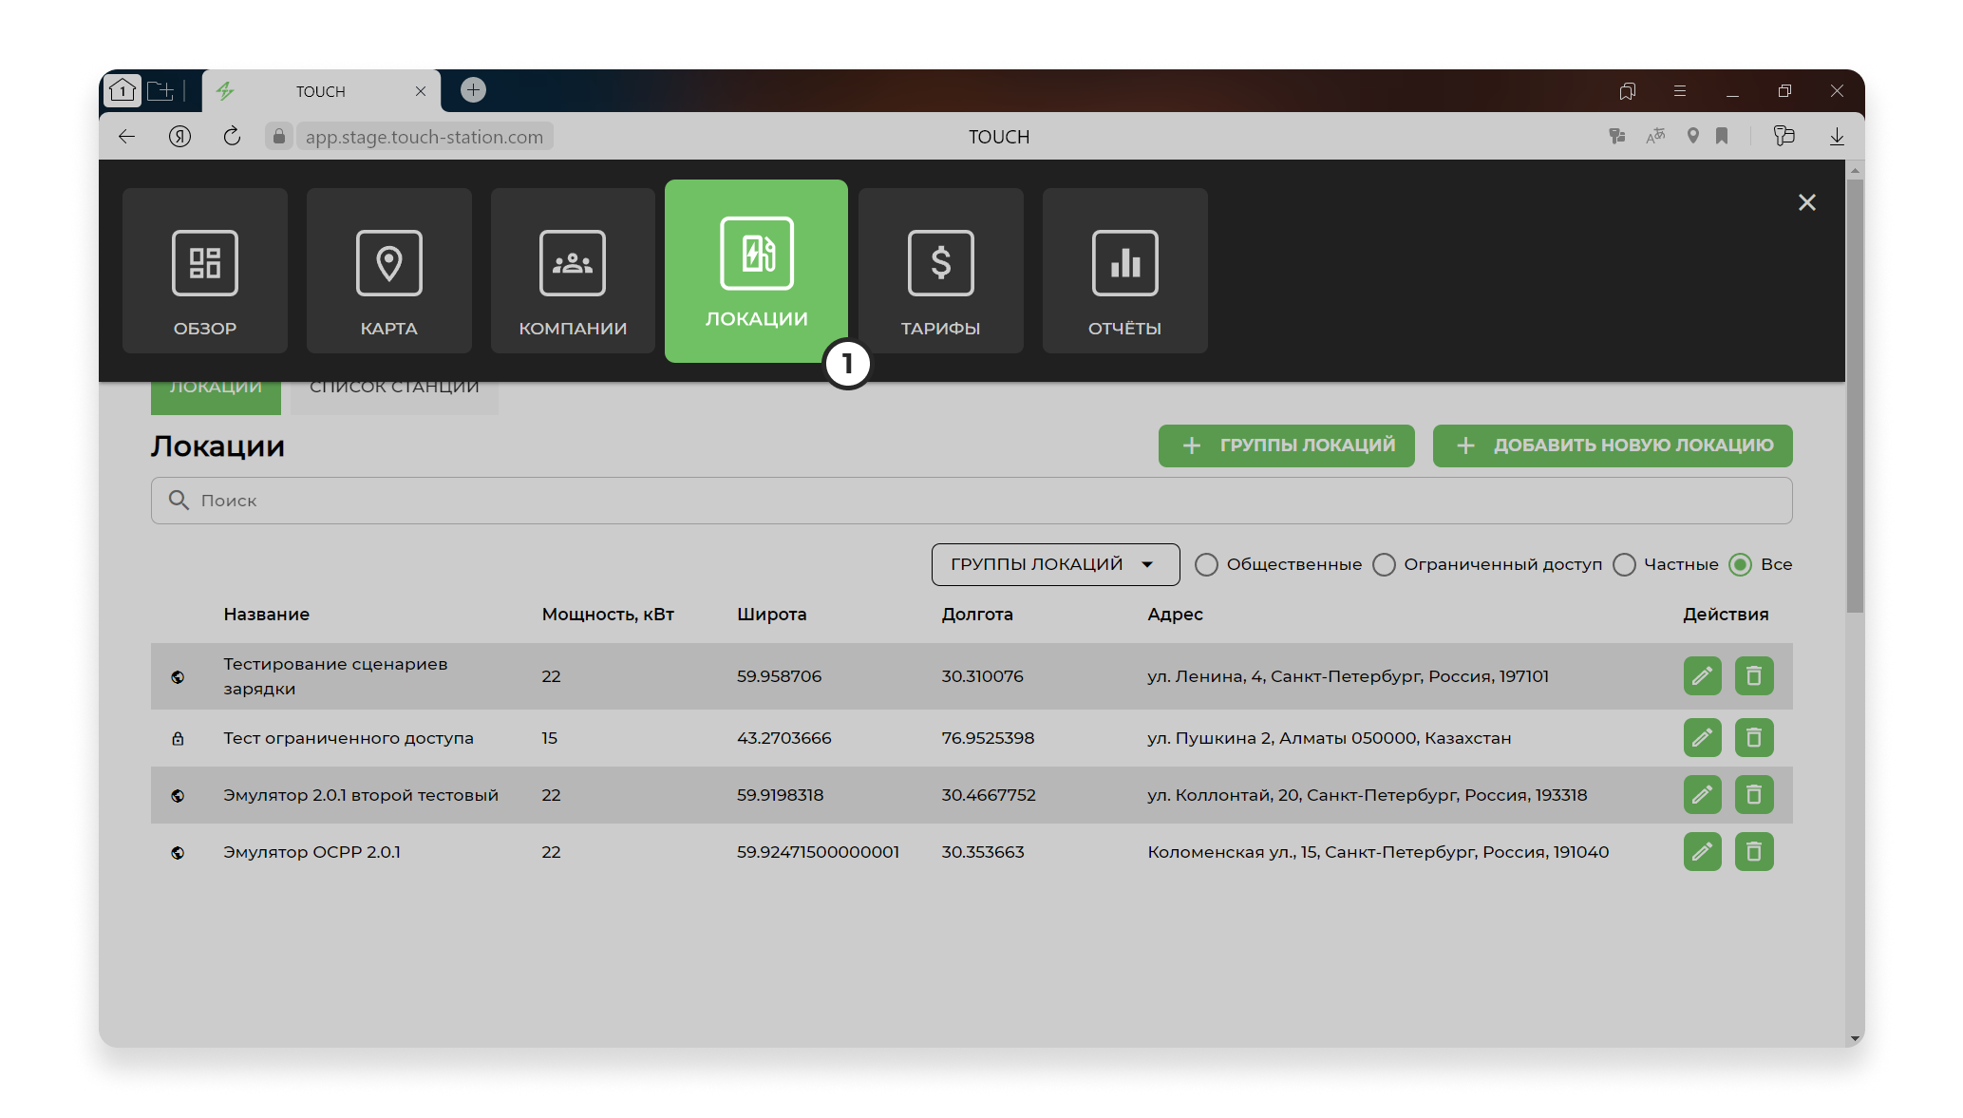This screenshot has height=1118, width=1963.
Task: Edit location Эмулятор 2.0.1 второй тестовый
Action: pyautogui.click(x=1702, y=795)
